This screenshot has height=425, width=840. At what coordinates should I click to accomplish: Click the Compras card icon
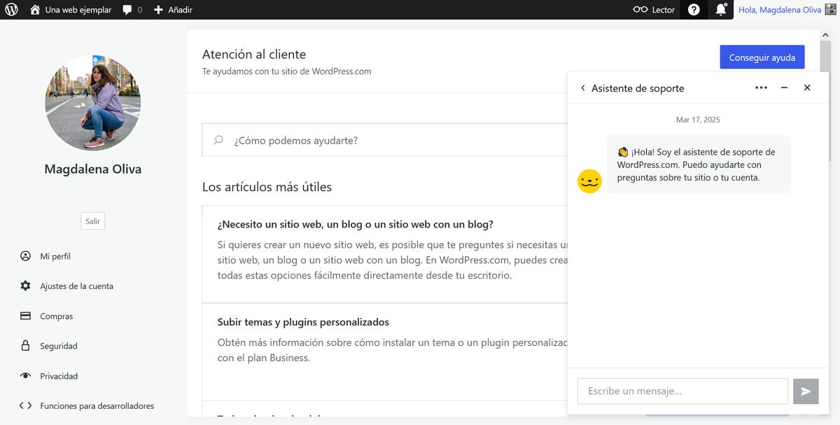click(24, 316)
